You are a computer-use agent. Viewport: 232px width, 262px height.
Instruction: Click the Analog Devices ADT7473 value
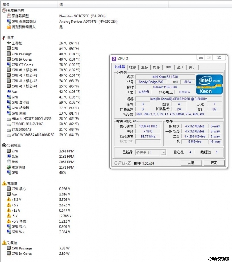click(88, 21)
